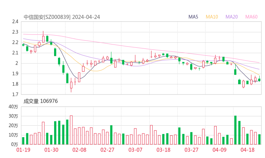
Task: Click the 04-09 date axis label
Action: 220,150
